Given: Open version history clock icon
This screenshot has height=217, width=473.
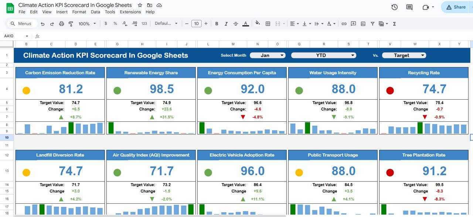Looking at the screenshot, I should (394, 7).
